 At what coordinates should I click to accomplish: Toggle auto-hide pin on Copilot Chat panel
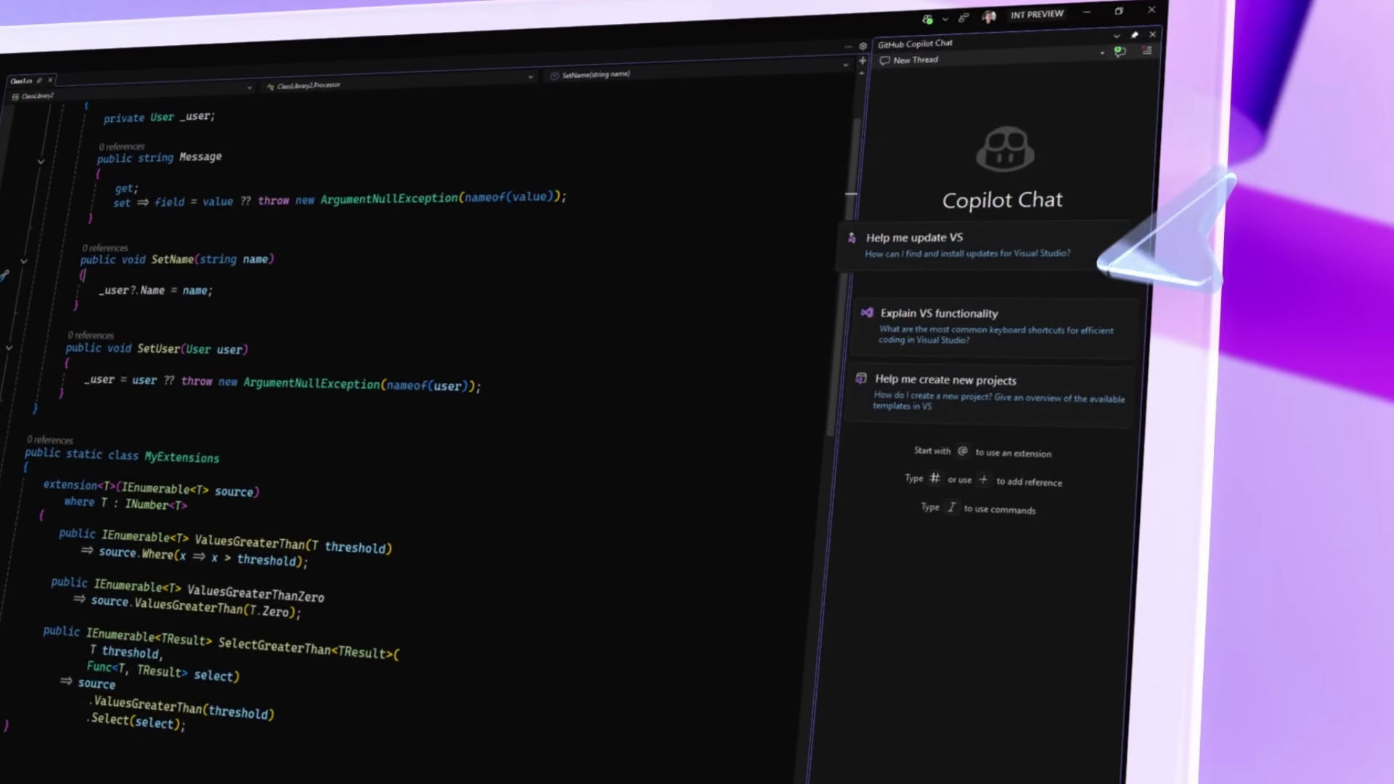point(1135,35)
